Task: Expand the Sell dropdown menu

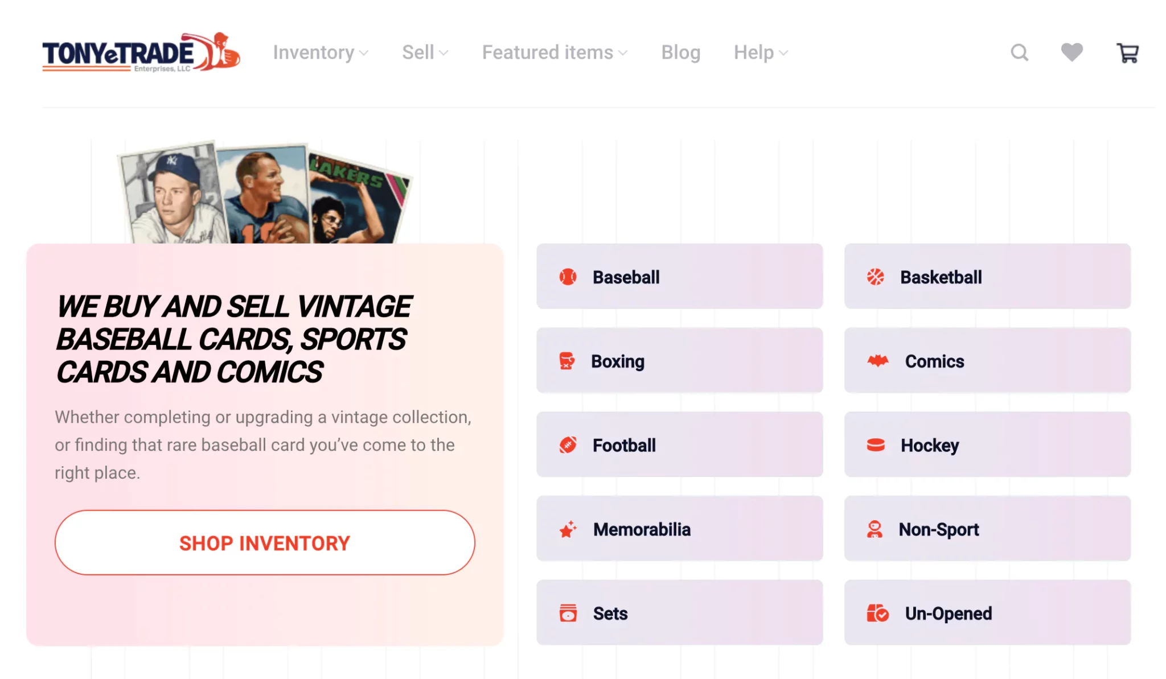Action: click(x=425, y=52)
